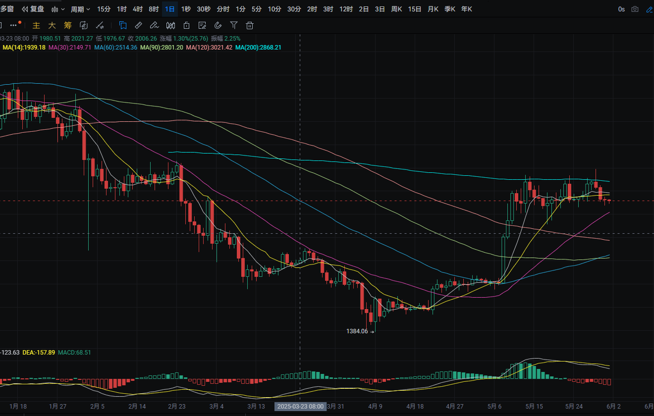Click the MA(30):2149.71 indicator label
The width and height of the screenshot is (654, 416).
coord(69,48)
